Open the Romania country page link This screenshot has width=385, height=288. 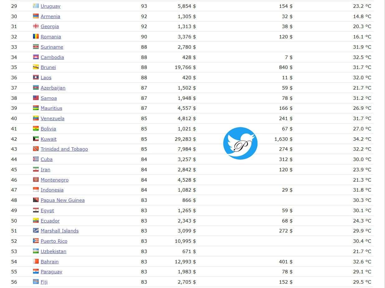pos(51,37)
